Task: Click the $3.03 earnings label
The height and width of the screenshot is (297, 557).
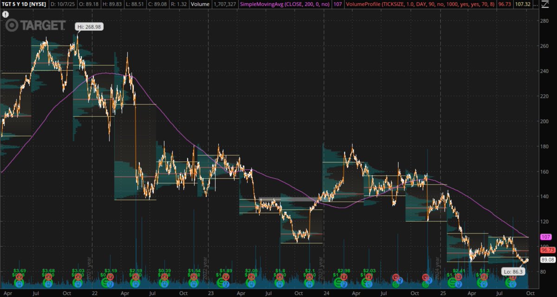Action: (78, 271)
